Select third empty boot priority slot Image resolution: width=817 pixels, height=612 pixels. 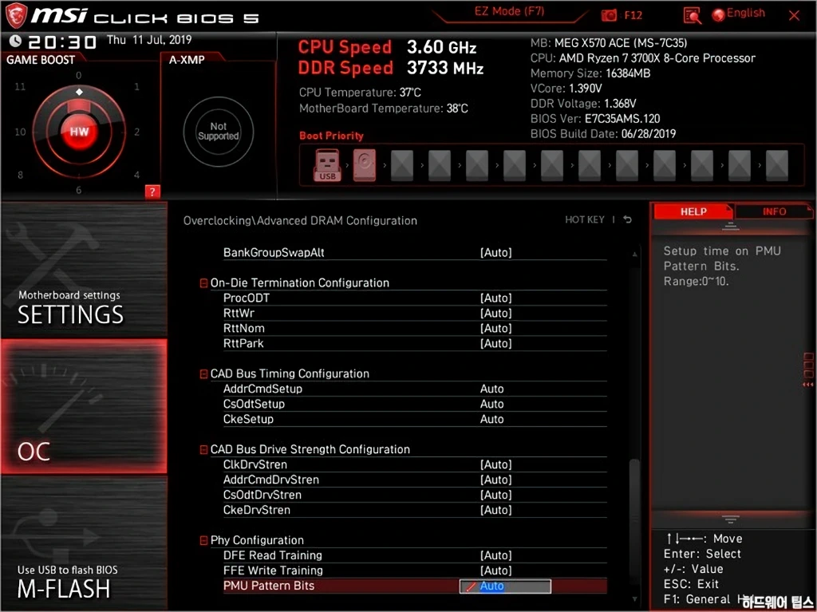click(477, 165)
